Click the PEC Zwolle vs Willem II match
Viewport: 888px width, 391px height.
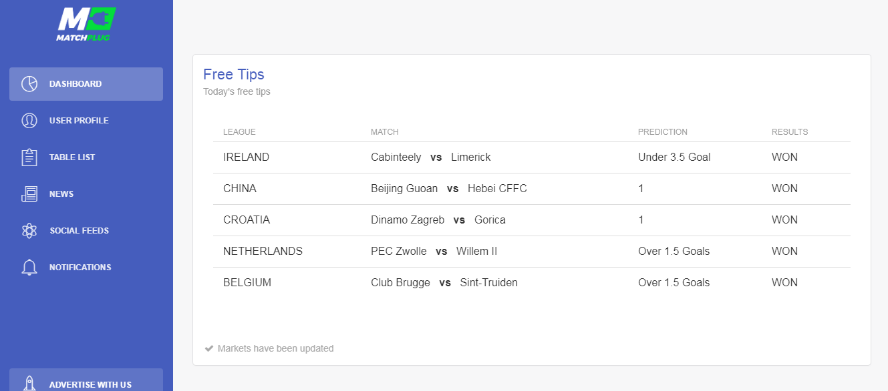[434, 252]
